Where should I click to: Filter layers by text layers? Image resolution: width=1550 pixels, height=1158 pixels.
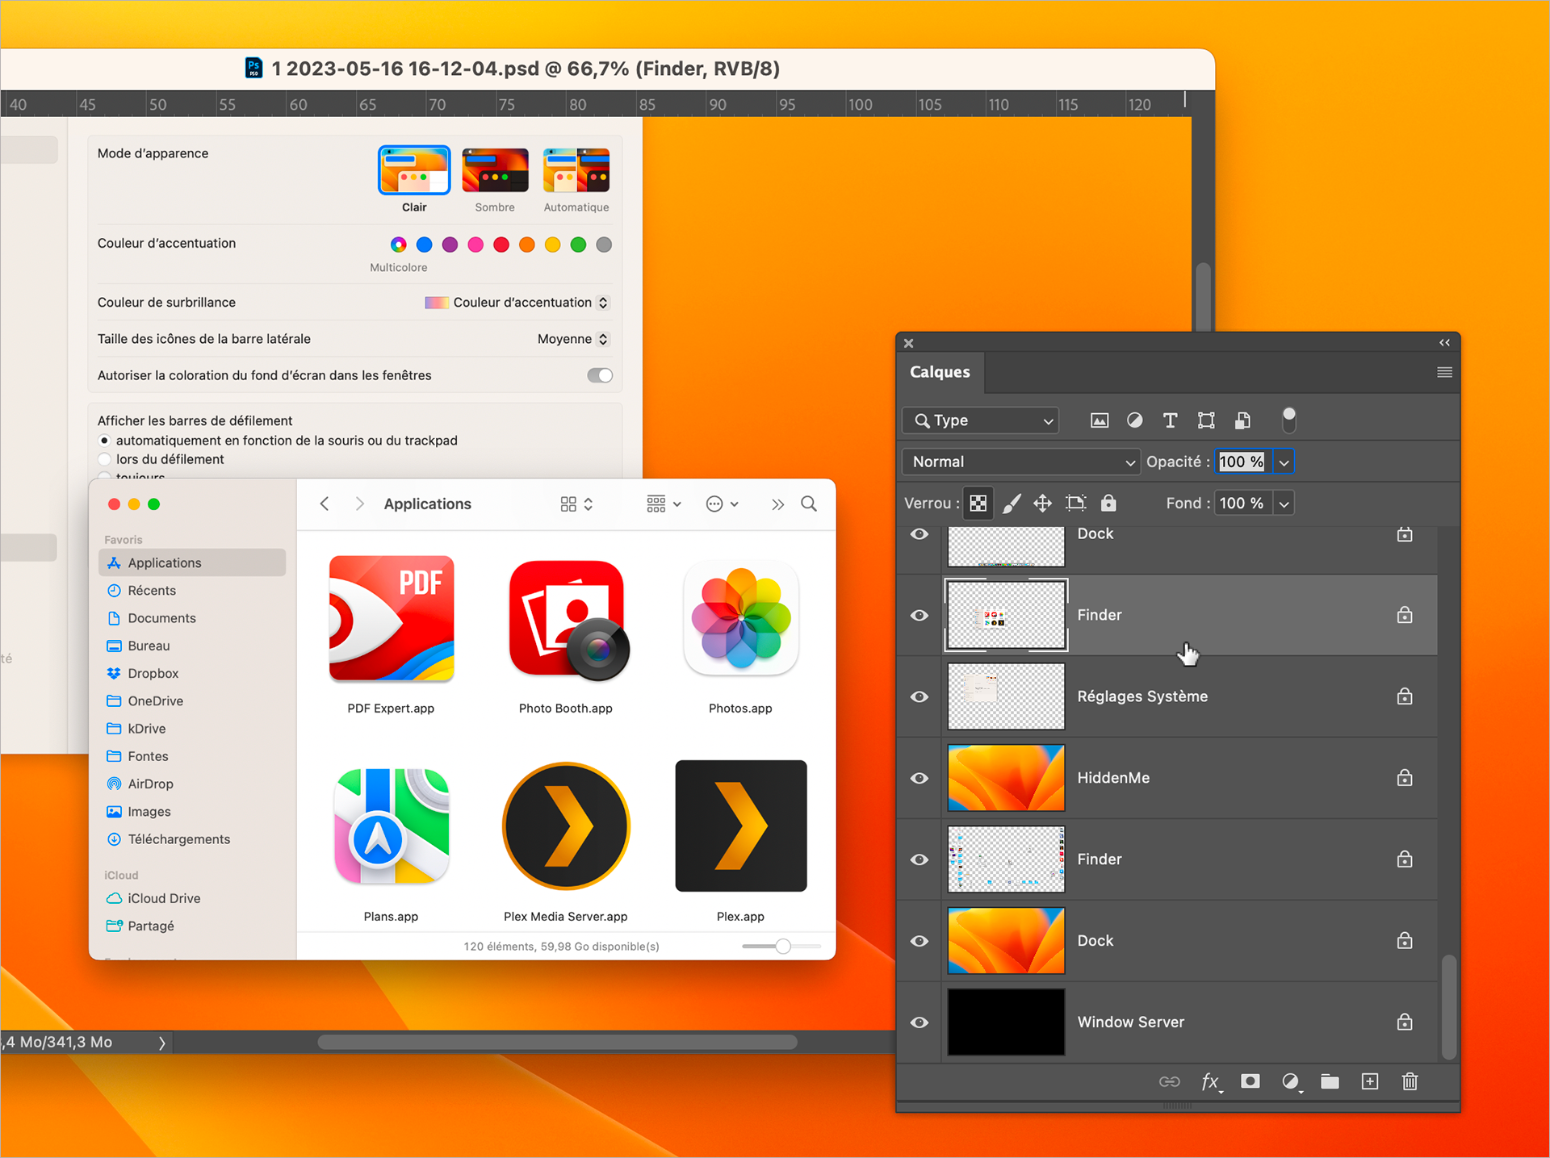[x=1170, y=420]
